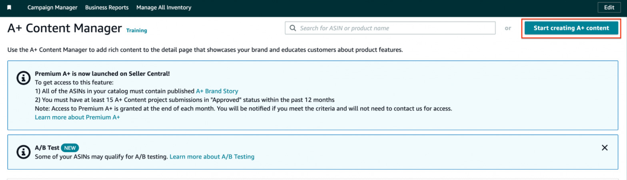This screenshot has width=627, height=180.
Task: Click Start creating A+ content button
Action: (x=571, y=28)
